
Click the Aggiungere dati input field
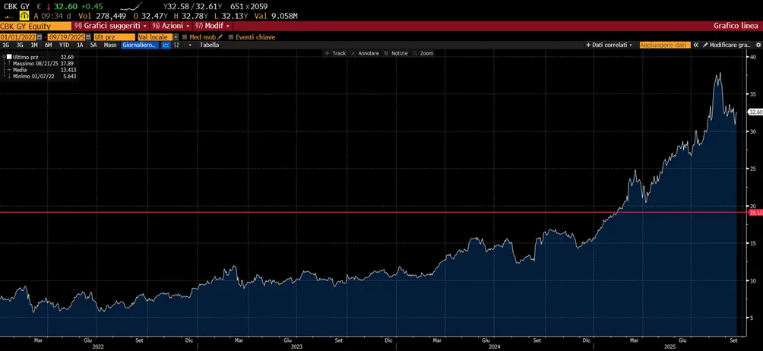click(665, 45)
